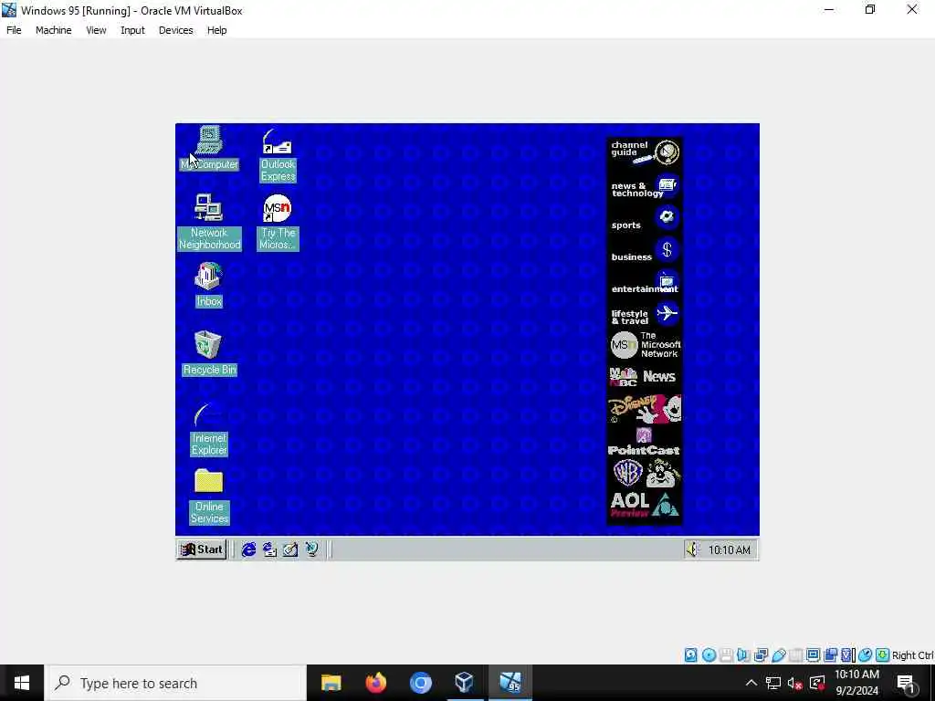Open the VirtualBox View menu
The height and width of the screenshot is (701, 935).
pyautogui.click(x=96, y=30)
